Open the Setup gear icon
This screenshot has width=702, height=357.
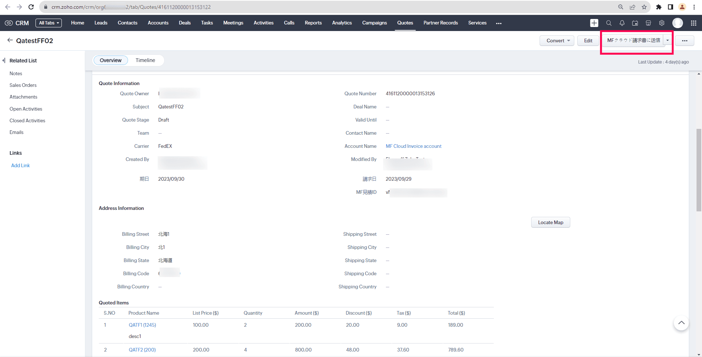coord(662,23)
